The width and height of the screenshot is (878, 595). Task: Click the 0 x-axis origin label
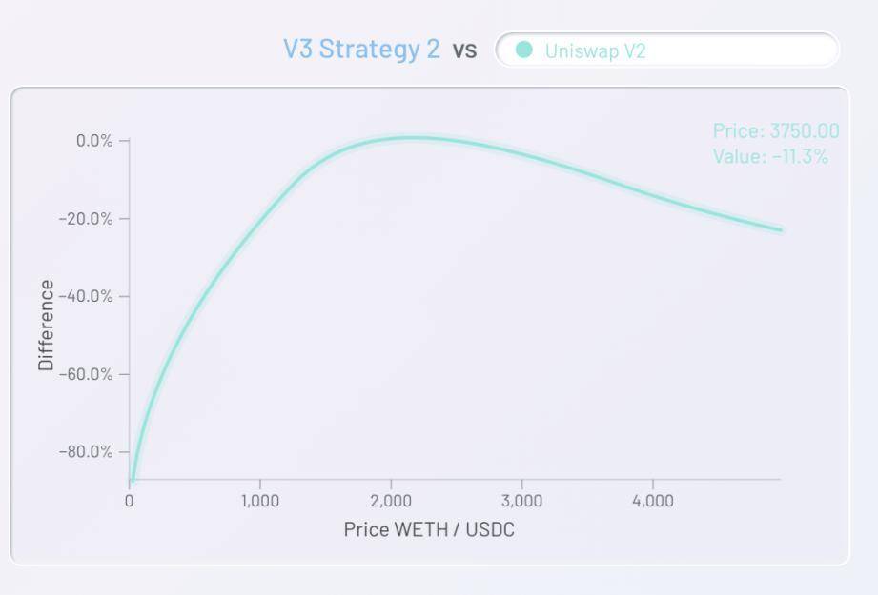[130, 501]
